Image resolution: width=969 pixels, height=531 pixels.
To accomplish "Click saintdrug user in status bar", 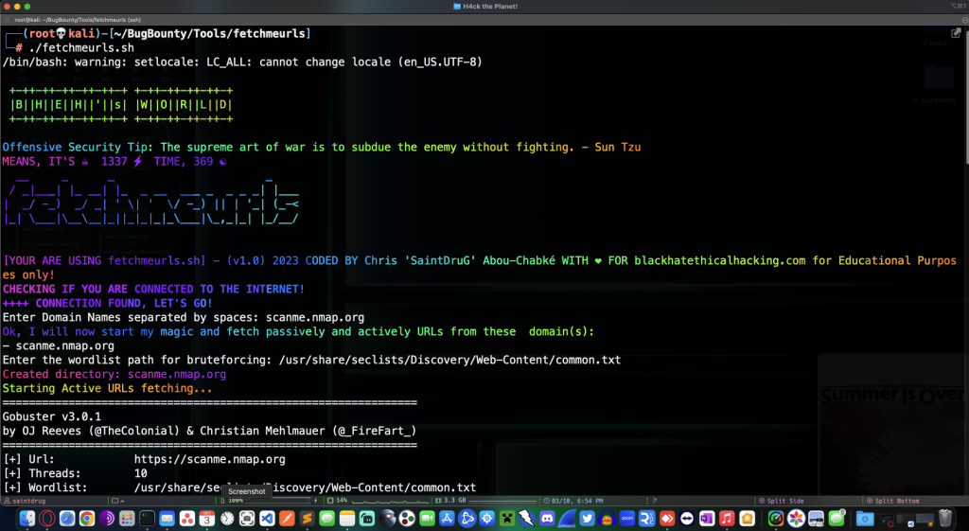I will point(26,501).
